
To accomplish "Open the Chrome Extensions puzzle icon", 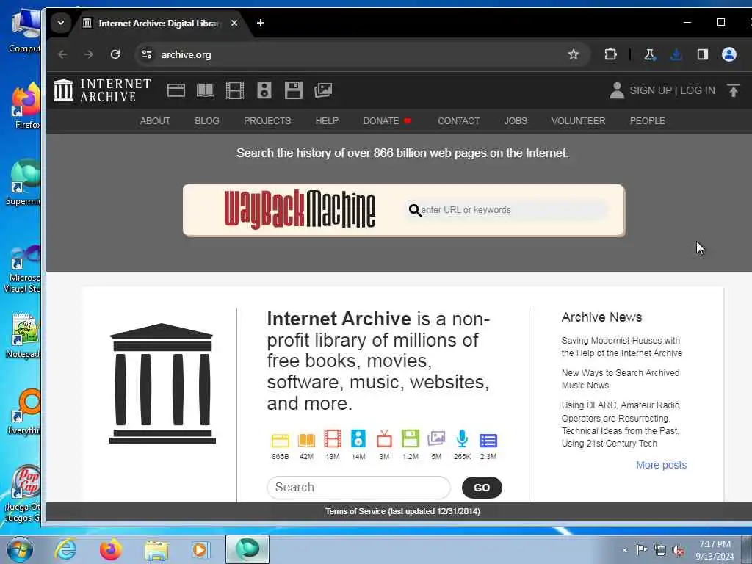I will [610, 54].
